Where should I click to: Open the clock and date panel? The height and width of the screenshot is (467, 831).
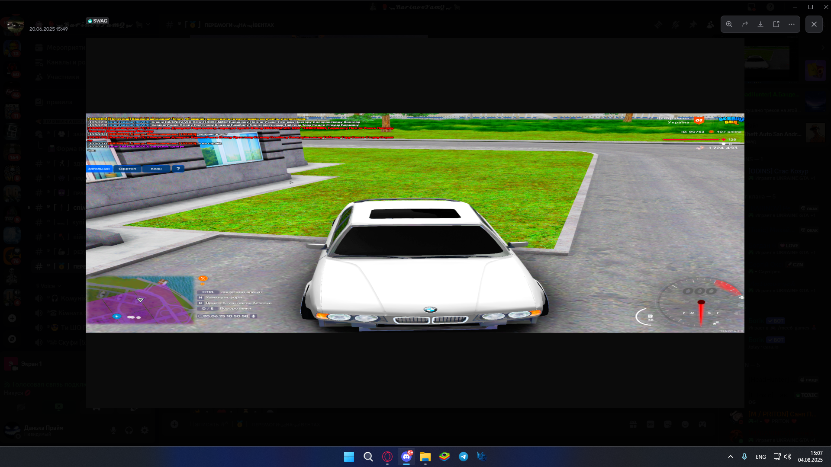click(810, 457)
